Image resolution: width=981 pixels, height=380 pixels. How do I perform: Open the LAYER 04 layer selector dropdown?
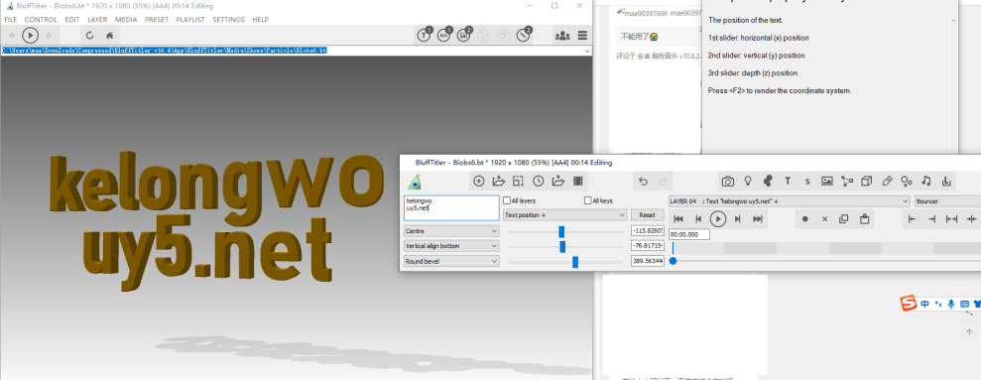pyautogui.click(x=789, y=201)
